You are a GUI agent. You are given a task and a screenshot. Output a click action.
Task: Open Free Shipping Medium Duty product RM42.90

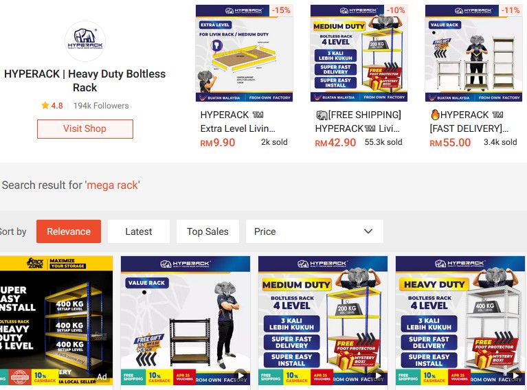click(359, 76)
